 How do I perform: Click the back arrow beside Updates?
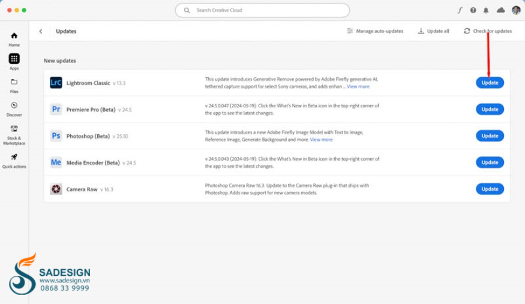click(x=41, y=31)
